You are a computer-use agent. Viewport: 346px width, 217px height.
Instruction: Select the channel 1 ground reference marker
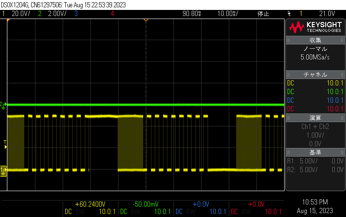[4, 170]
